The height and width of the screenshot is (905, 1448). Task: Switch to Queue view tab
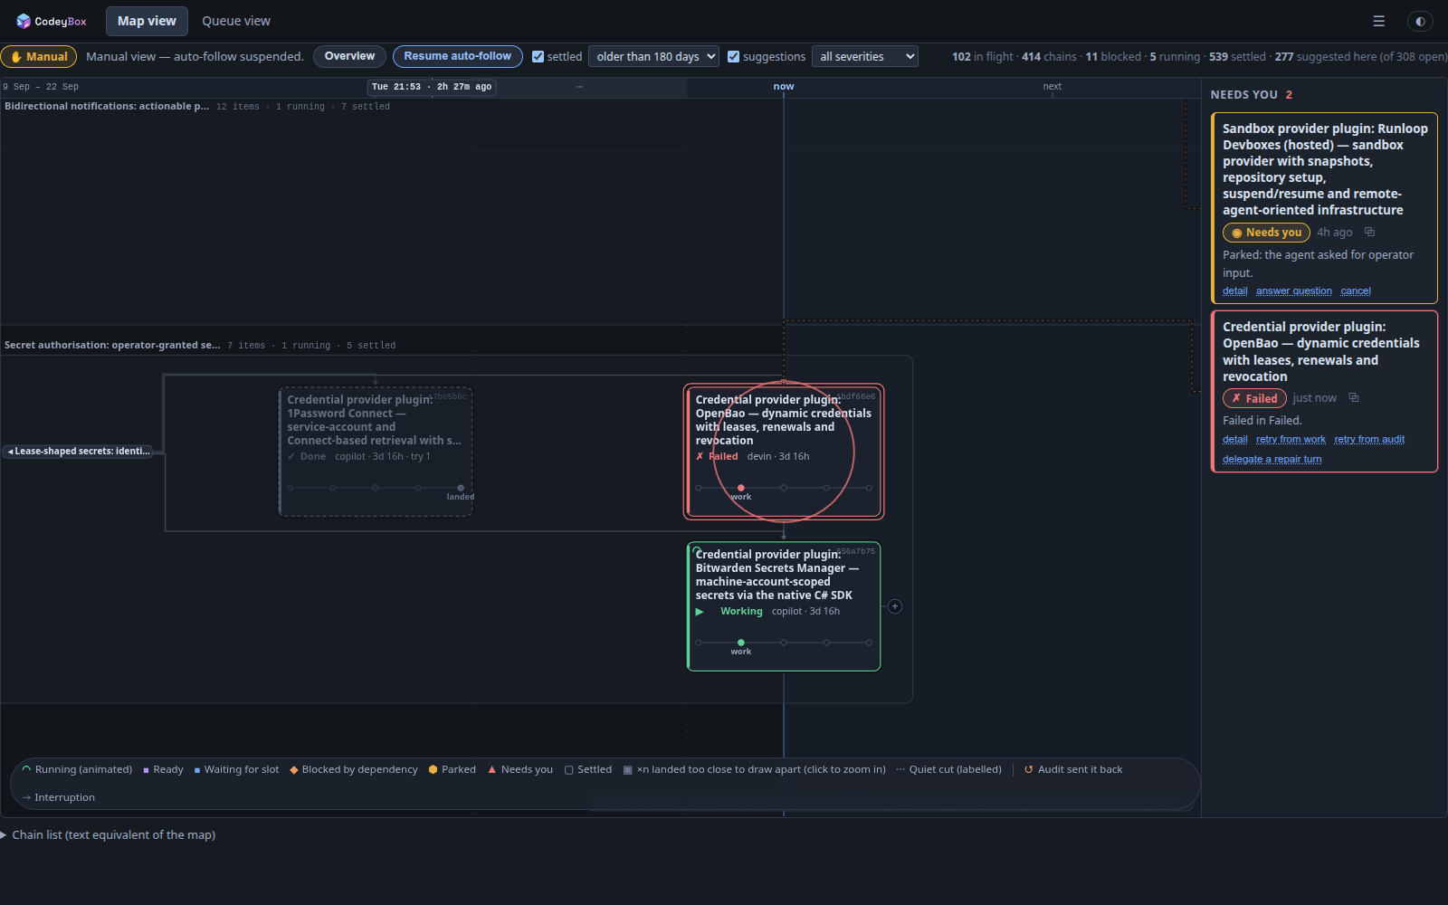tap(236, 21)
